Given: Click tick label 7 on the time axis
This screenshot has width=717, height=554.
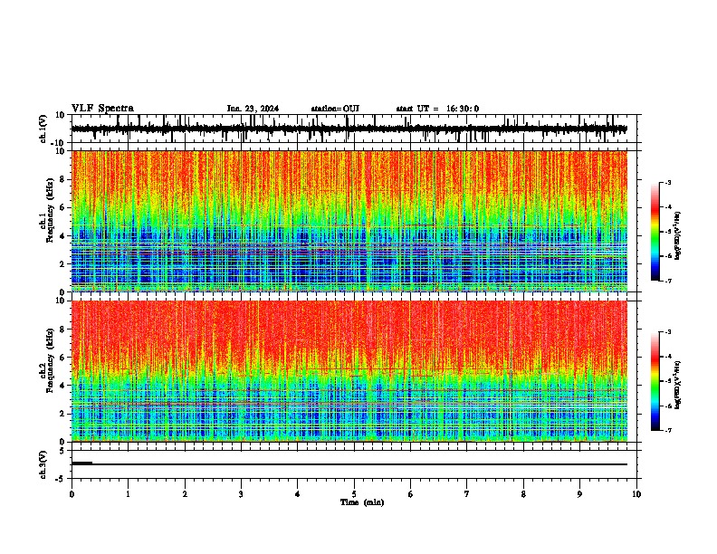Looking at the screenshot, I should [467, 494].
